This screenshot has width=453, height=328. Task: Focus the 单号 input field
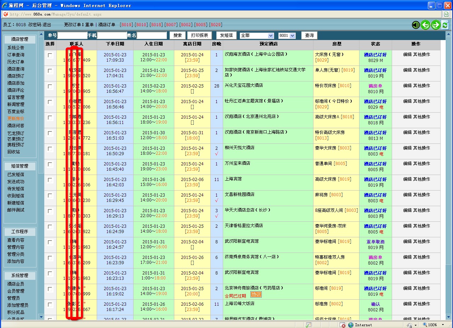72,35
